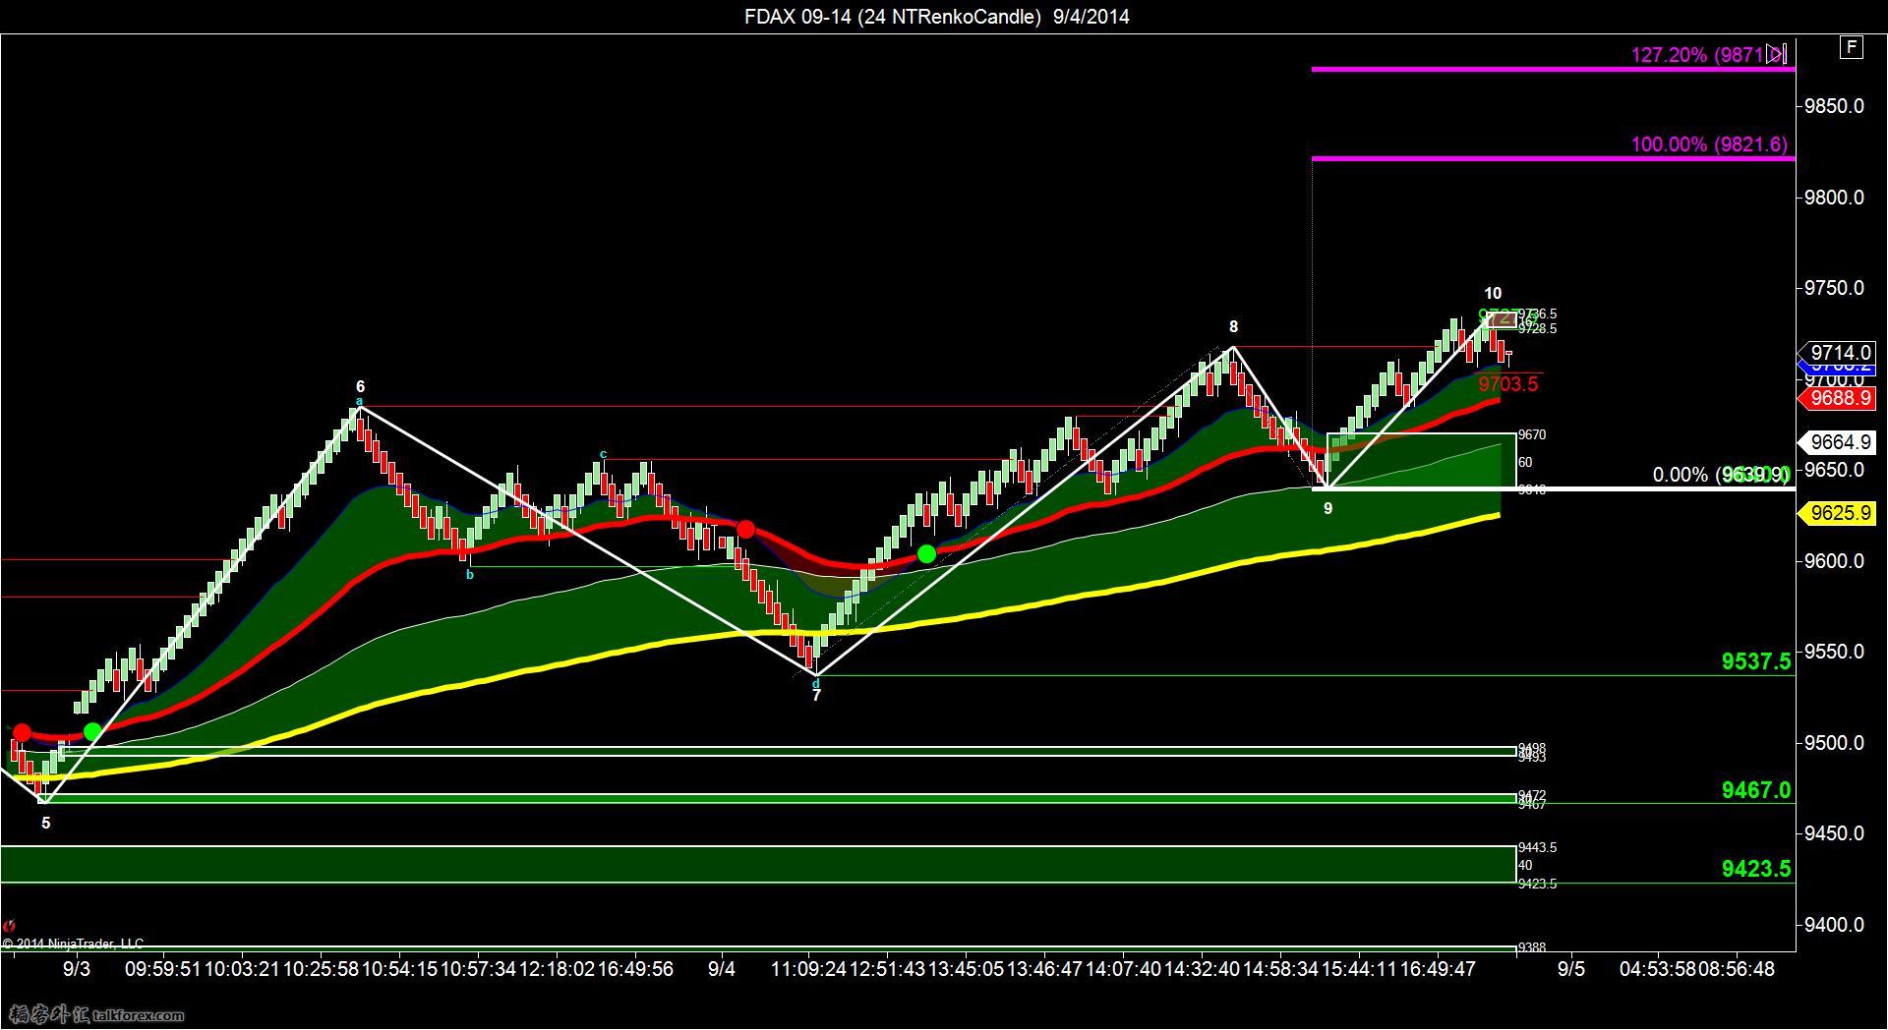Viewport: 1888px width, 1030px height.
Task: Select the cyan sub-wave label c
Action: tap(603, 454)
